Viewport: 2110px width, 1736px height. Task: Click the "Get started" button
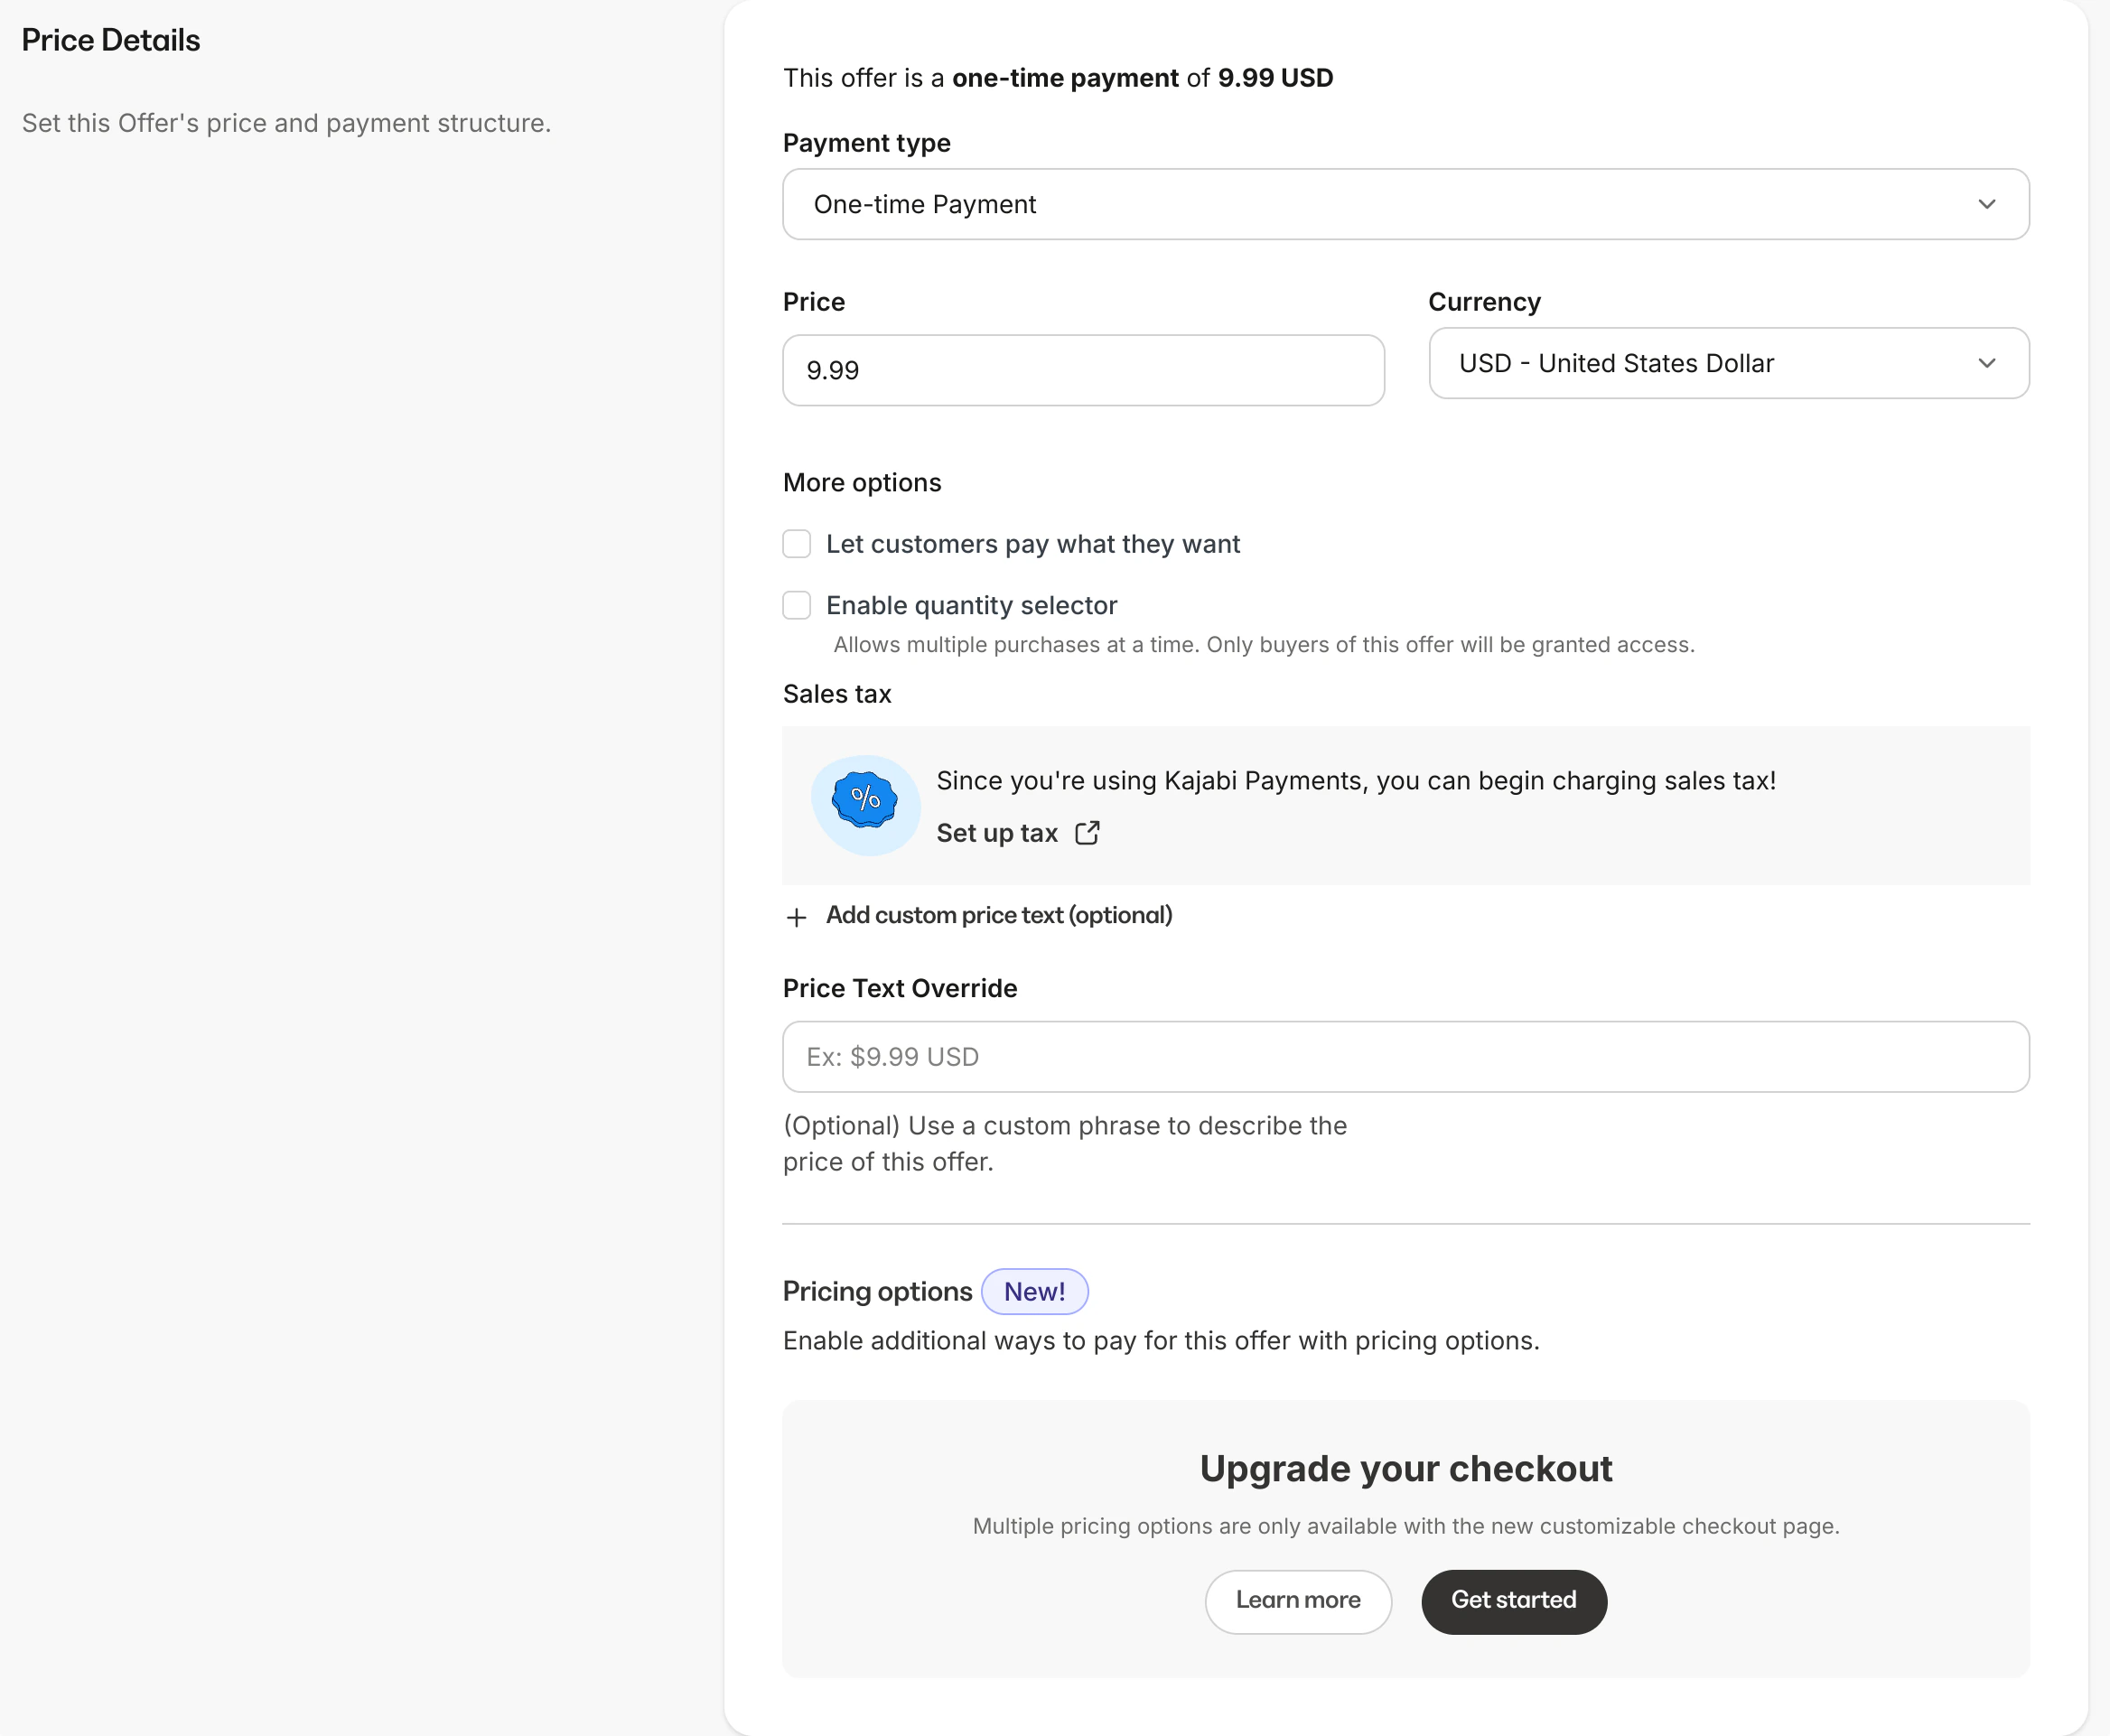pos(1513,1601)
